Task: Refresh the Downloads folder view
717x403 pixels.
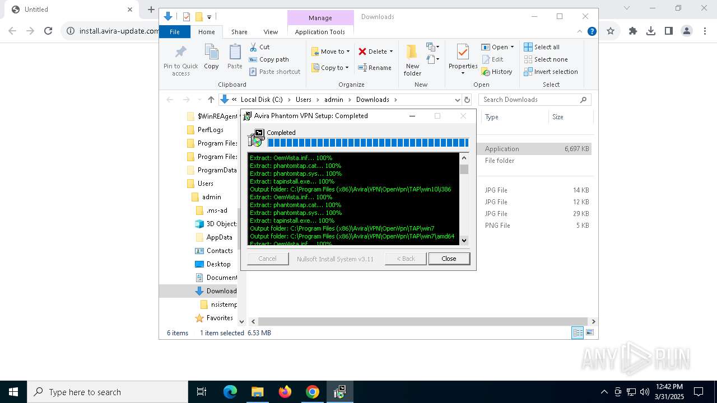Action: click(x=467, y=100)
